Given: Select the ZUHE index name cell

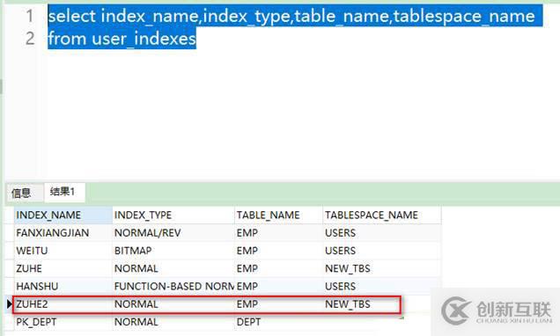Looking at the screenshot, I should coord(63,268).
